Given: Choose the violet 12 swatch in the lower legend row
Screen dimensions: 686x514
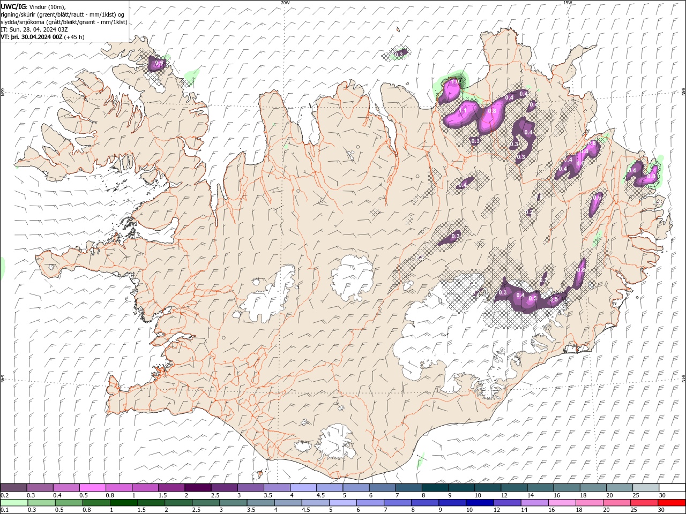Looking at the screenshot, I should 507,503.
